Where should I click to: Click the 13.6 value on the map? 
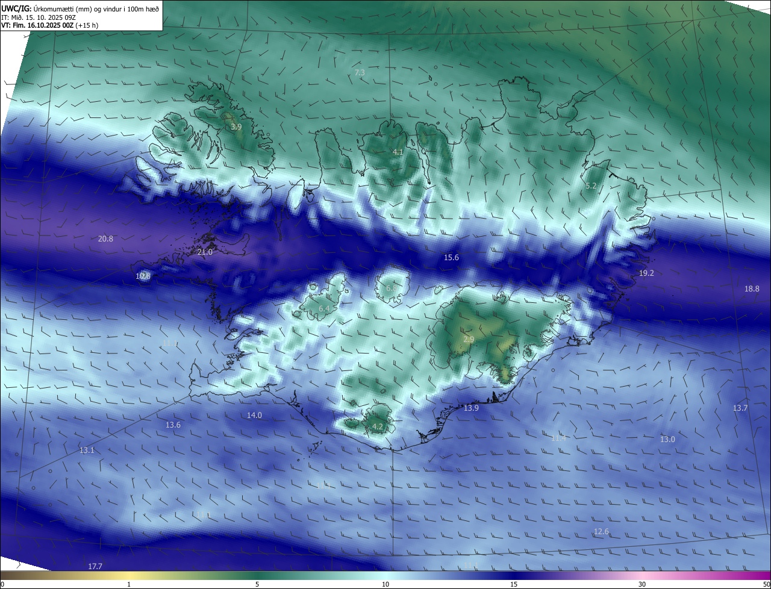point(173,425)
